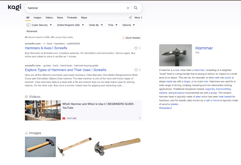Follow the 'haft' link in the panel
This screenshot has height=165, width=241.
(x=208, y=100)
